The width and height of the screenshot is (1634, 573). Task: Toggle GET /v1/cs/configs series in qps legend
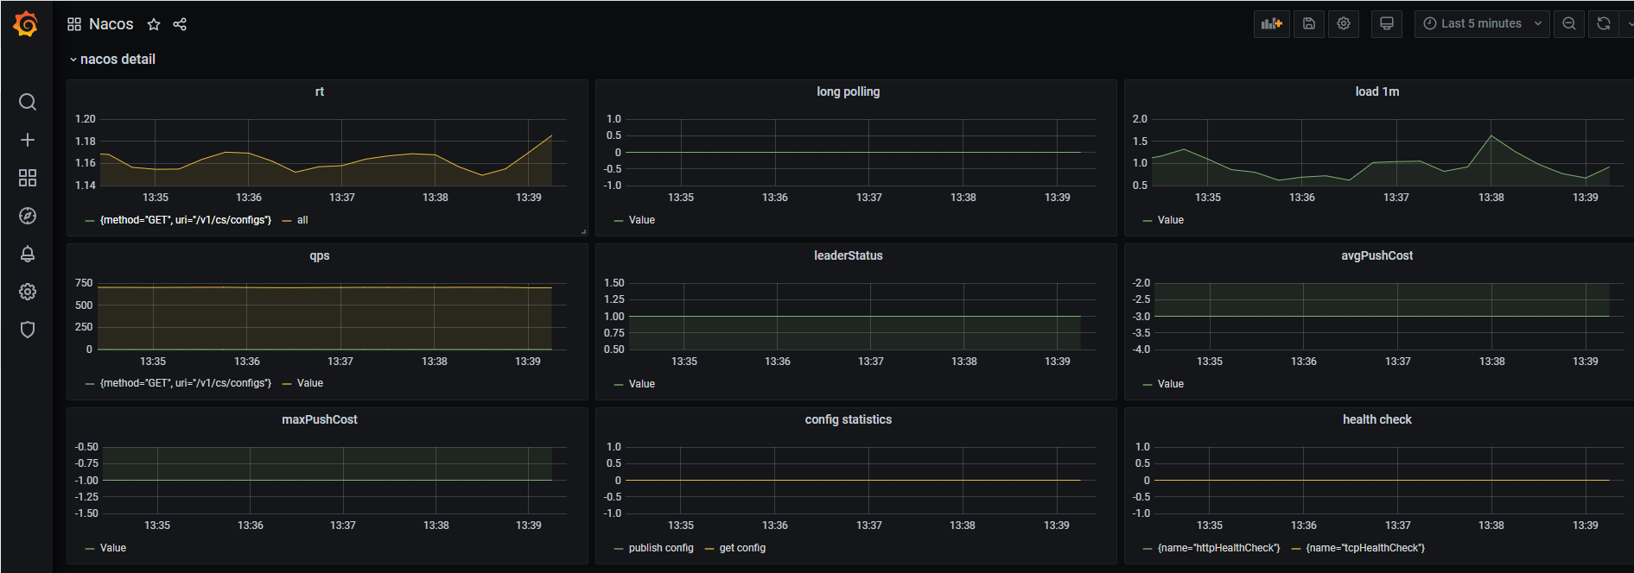(186, 383)
